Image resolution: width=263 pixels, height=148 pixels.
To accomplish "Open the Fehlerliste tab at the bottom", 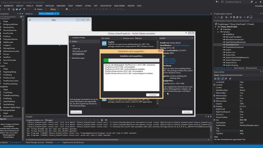I will tap(49, 143).
